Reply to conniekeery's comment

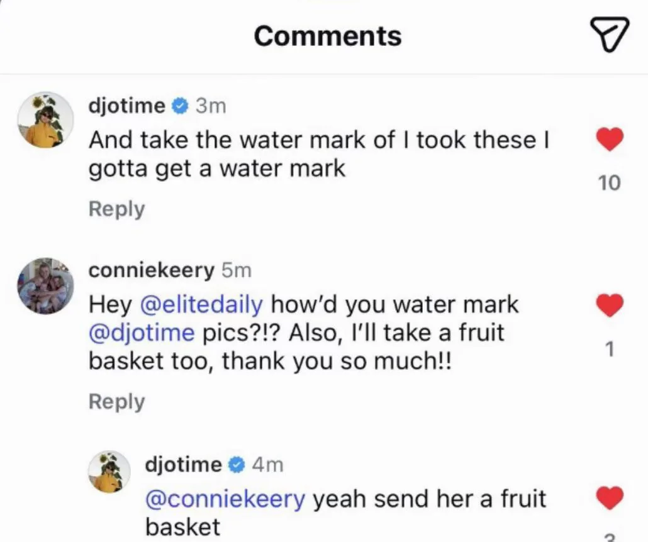[116, 401]
